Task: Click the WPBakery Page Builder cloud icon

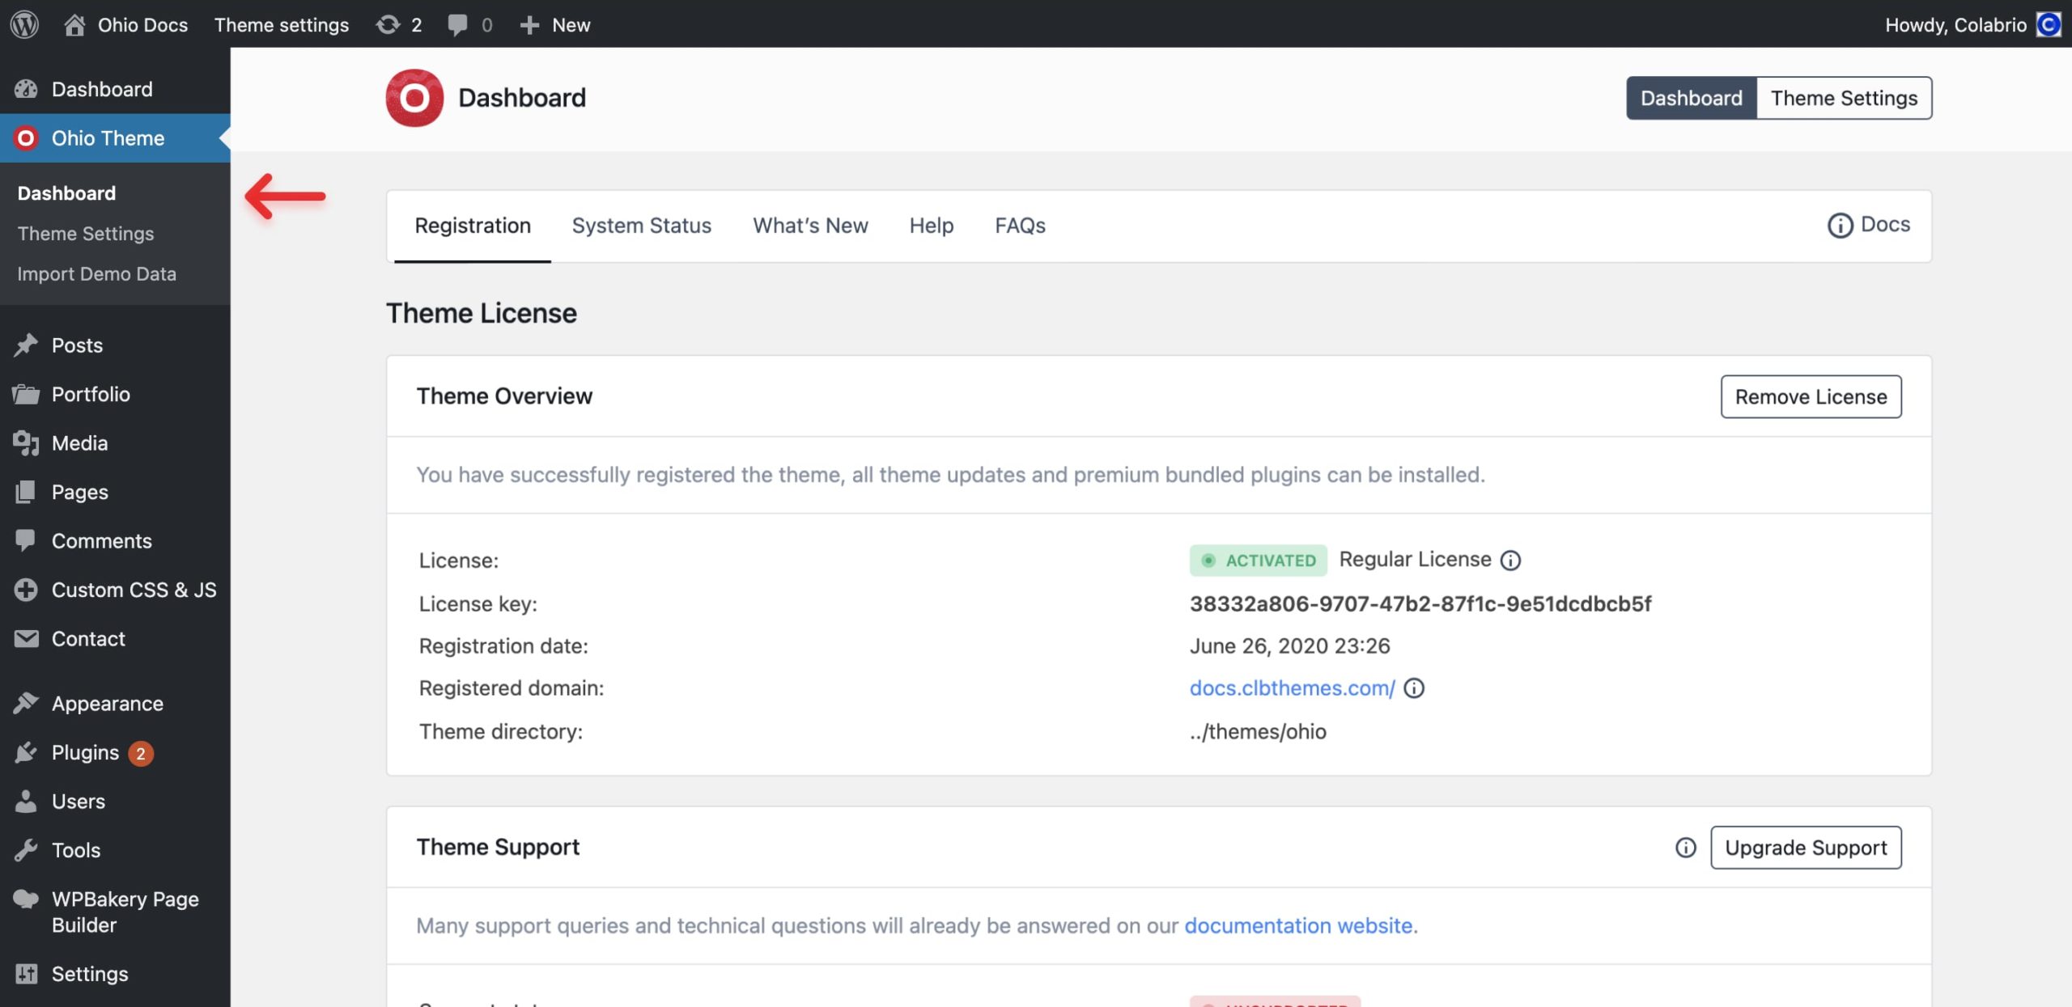Action: click(x=26, y=899)
